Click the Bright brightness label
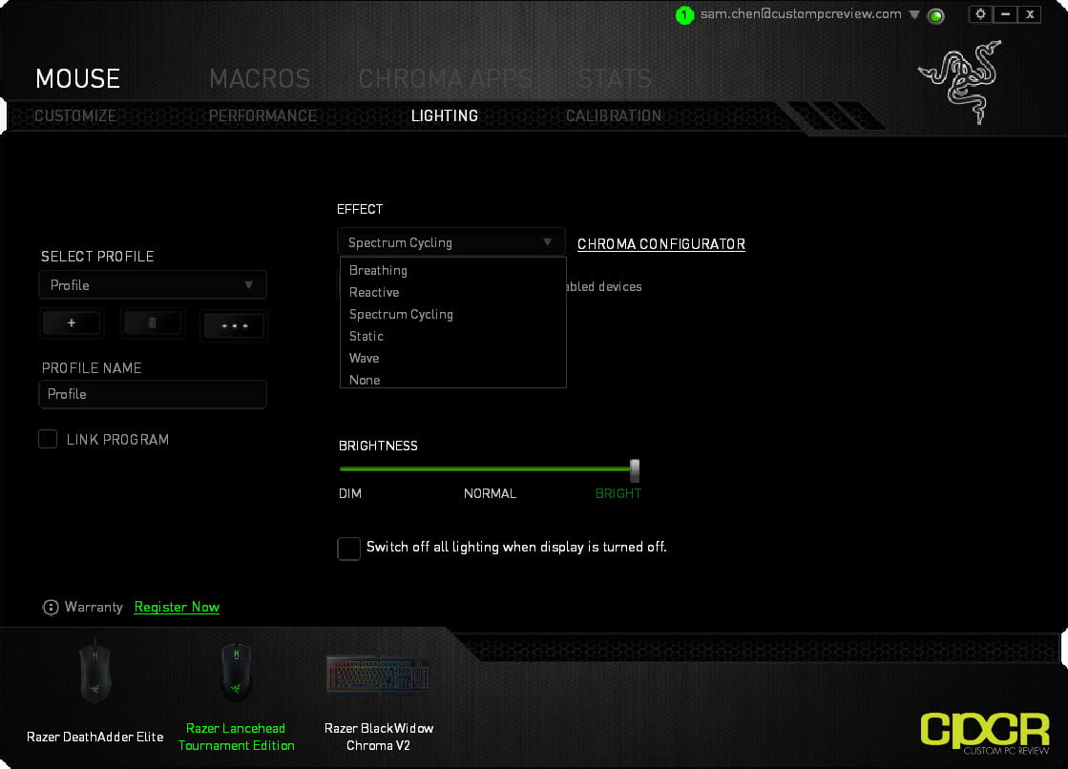The image size is (1068, 769). tap(618, 493)
